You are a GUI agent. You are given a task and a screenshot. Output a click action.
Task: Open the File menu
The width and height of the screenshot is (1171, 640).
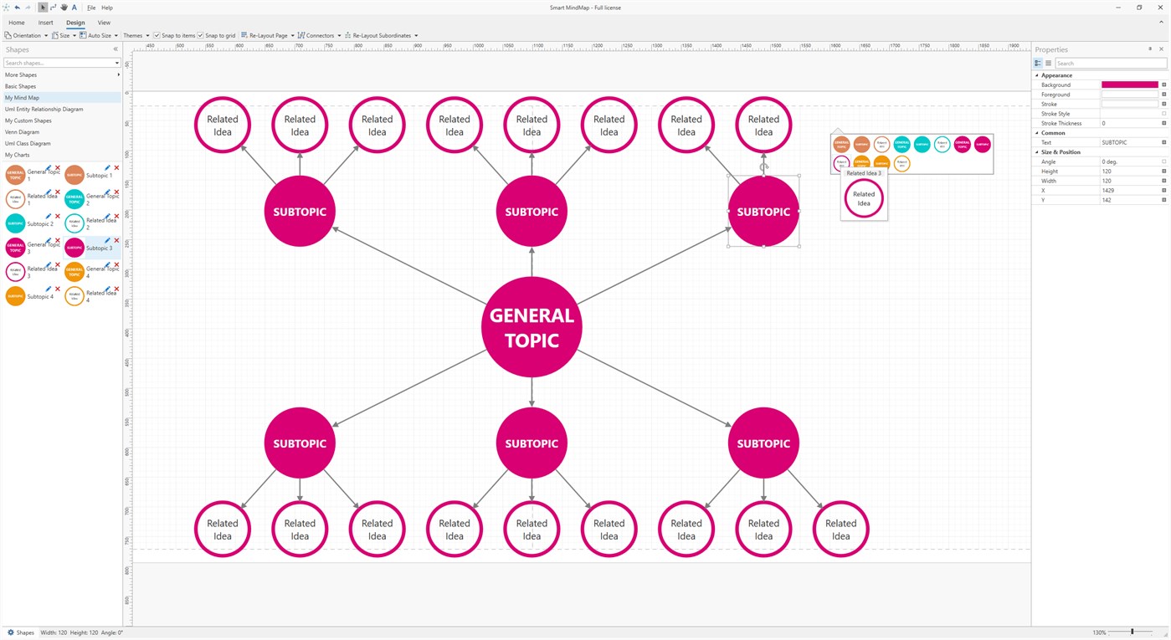coord(90,8)
